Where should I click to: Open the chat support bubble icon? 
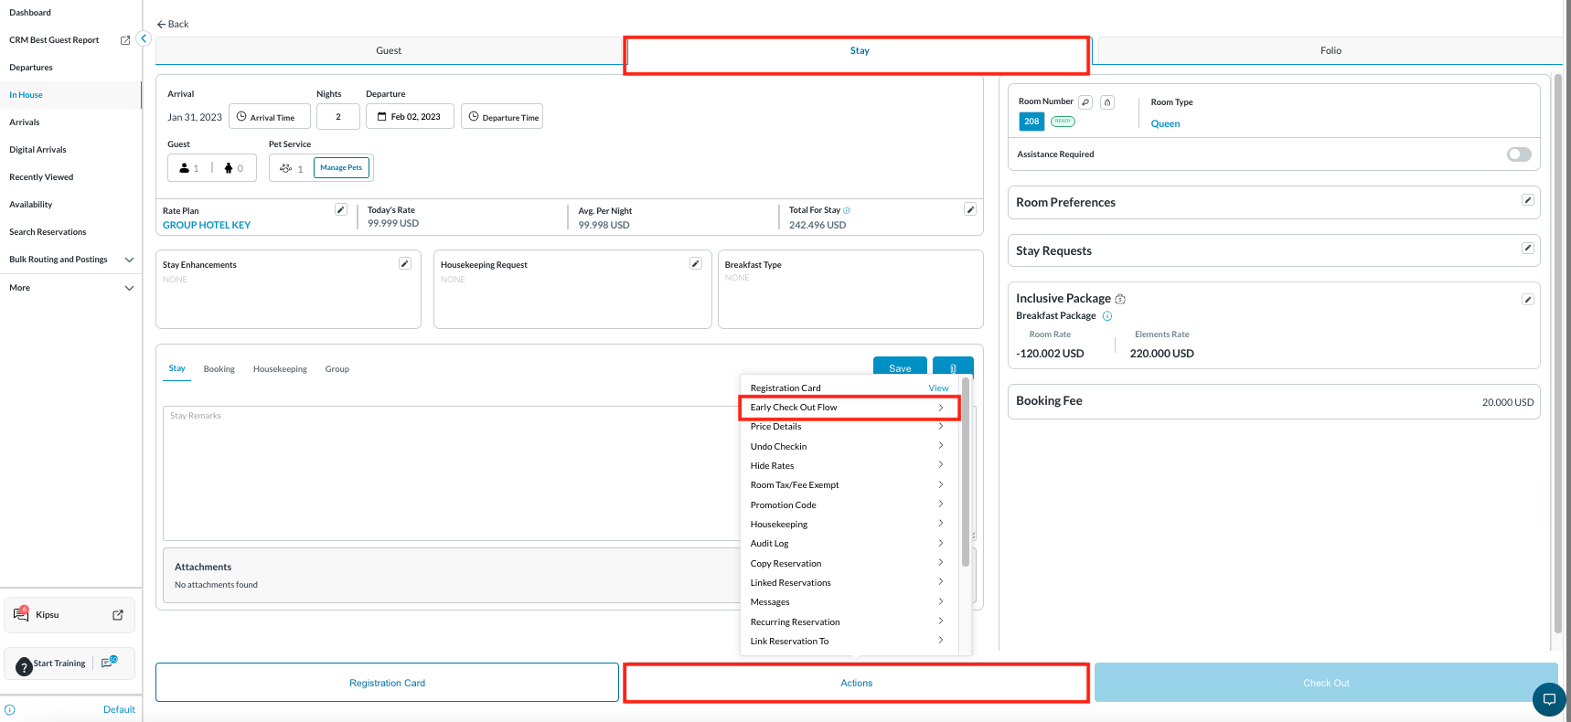[1549, 699]
